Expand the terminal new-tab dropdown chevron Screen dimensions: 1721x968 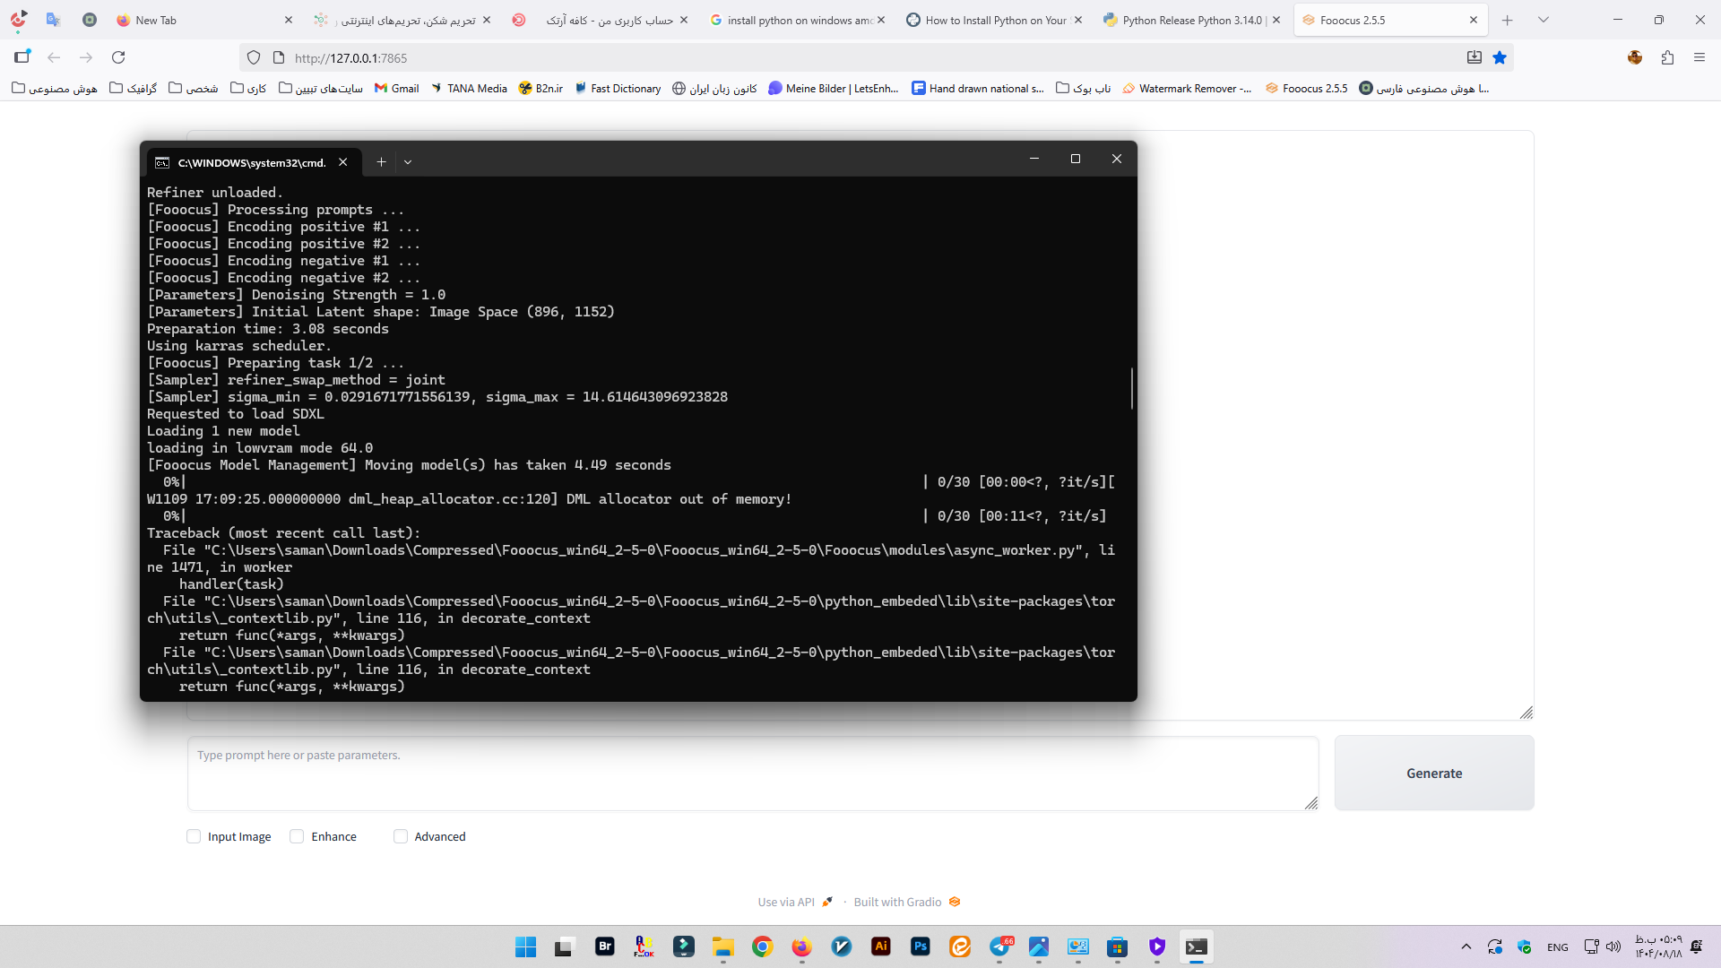pyautogui.click(x=408, y=162)
